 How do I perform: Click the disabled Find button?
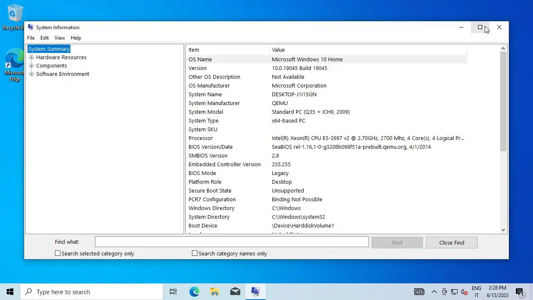click(397, 242)
